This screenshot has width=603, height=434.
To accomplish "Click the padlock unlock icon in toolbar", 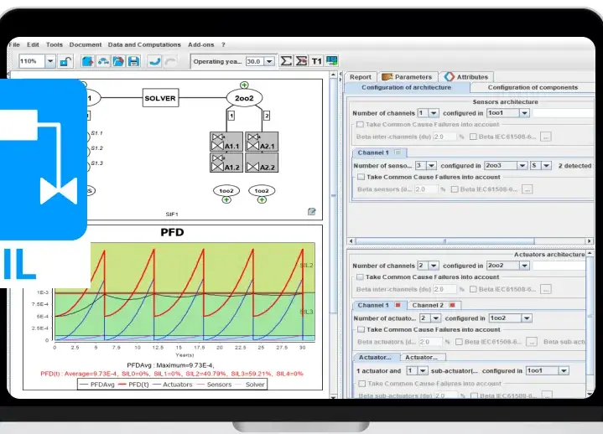I will coord(65,61).
